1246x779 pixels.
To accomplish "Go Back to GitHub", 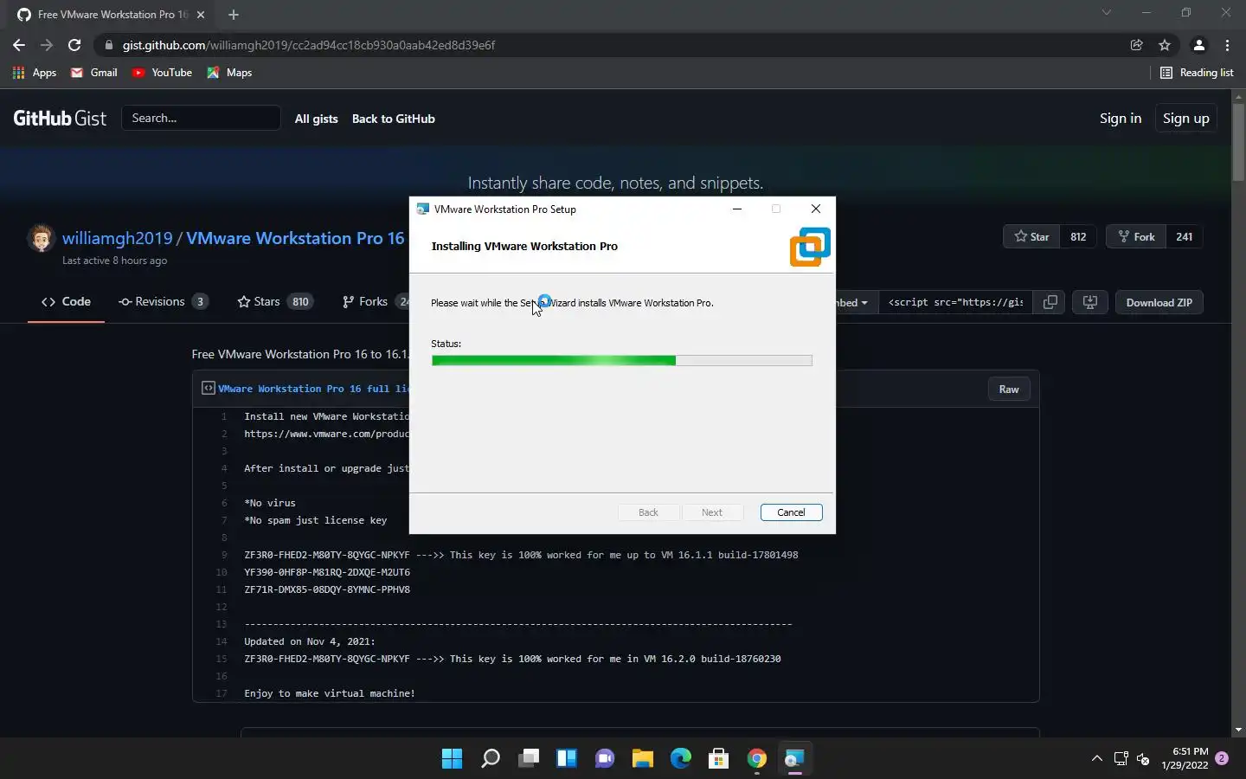I will (393, 119).
